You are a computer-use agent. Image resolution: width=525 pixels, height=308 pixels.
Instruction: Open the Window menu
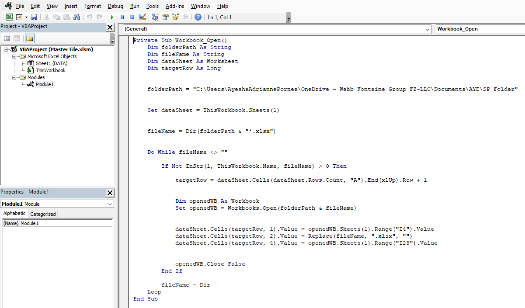[201, 6]
